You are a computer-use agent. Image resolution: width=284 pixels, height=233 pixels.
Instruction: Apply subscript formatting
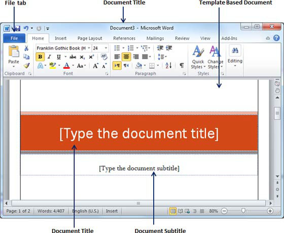tap(82, 57)
